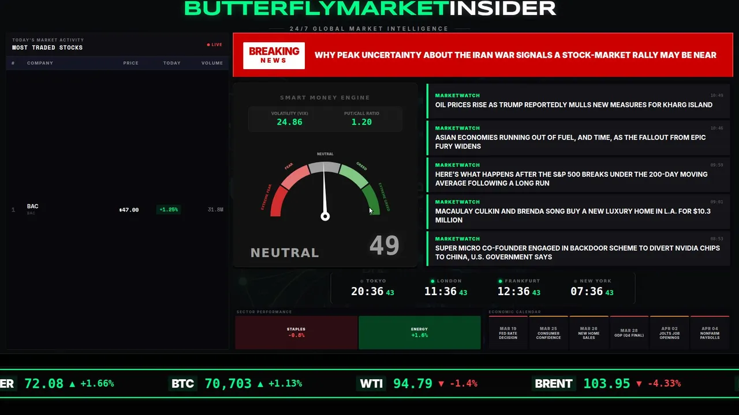Image resolution: width=739 pixels, height=415 pixels.
Task: Open the Iran war uncertainty breaking headline
Action: pos(515,55)
